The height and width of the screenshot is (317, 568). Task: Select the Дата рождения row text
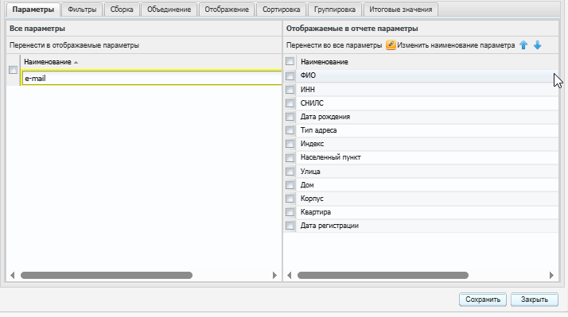coord(325,117)
